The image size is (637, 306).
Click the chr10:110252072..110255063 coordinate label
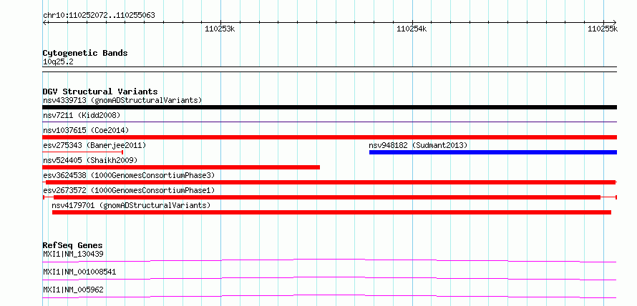[x=99, y=16]
